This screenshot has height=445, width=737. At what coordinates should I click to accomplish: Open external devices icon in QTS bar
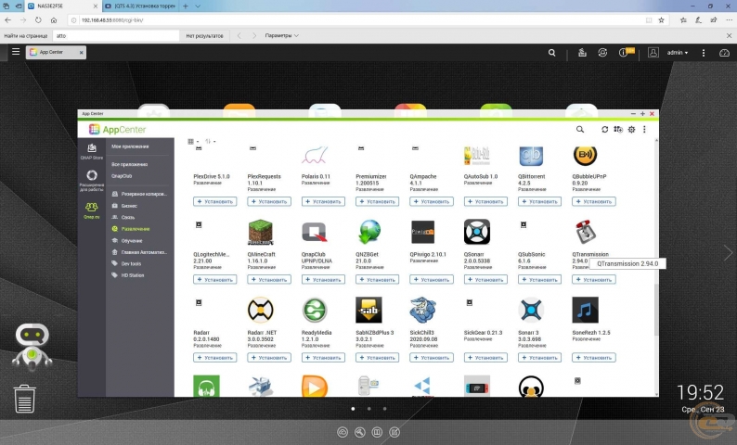602,53
